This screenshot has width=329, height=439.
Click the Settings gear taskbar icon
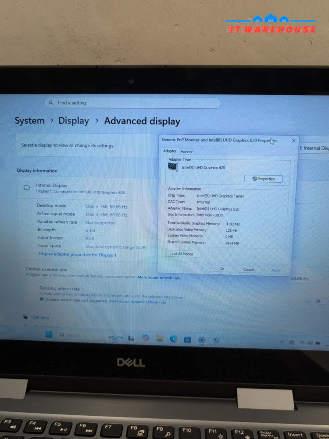coord(201,340)
